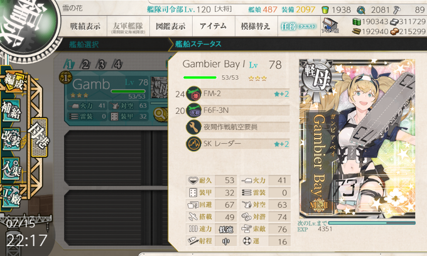Open the 工廠 factory sidebar icon
The width and height of the screenshot is (427, 256).
[x=11, y=196]
